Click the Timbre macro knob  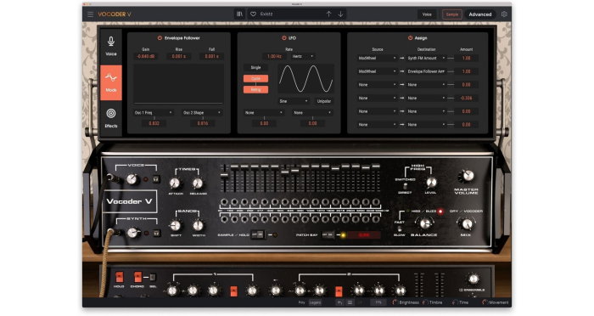[x=424, y=302]
